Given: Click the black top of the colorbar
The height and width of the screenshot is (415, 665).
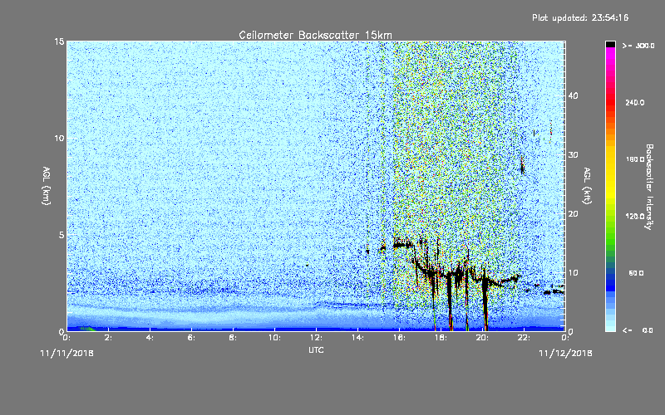Looking at the screenshot, I should coord(610,44).
